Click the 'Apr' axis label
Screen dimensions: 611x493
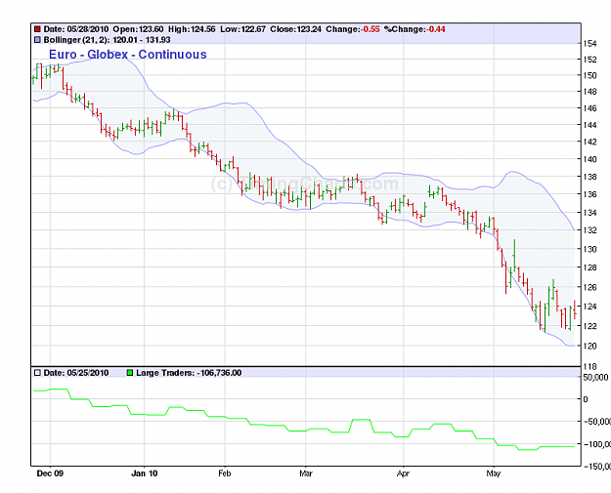(x=404, y=473)
